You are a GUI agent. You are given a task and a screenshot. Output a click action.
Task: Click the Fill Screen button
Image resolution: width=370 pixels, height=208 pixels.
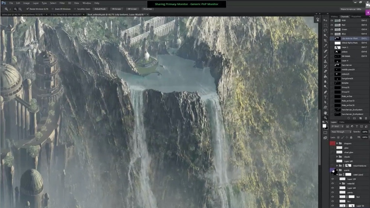tap(132, 9)
